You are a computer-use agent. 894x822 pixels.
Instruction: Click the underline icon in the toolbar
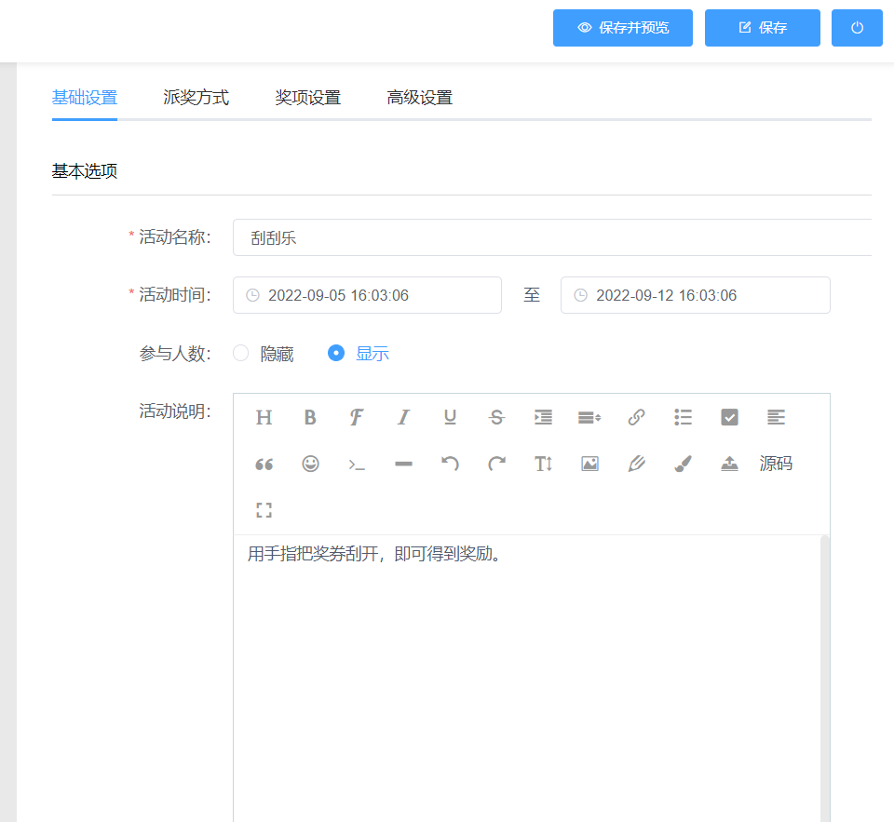pos(450,417)
